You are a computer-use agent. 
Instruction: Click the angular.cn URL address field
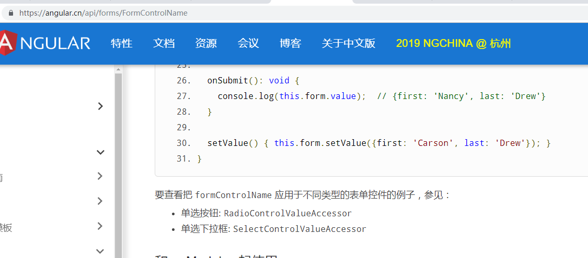click(103, 13)
